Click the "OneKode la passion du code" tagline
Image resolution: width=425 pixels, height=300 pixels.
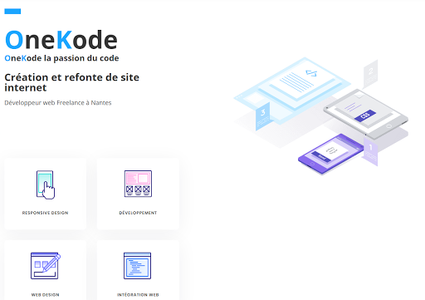click(61, 58)
